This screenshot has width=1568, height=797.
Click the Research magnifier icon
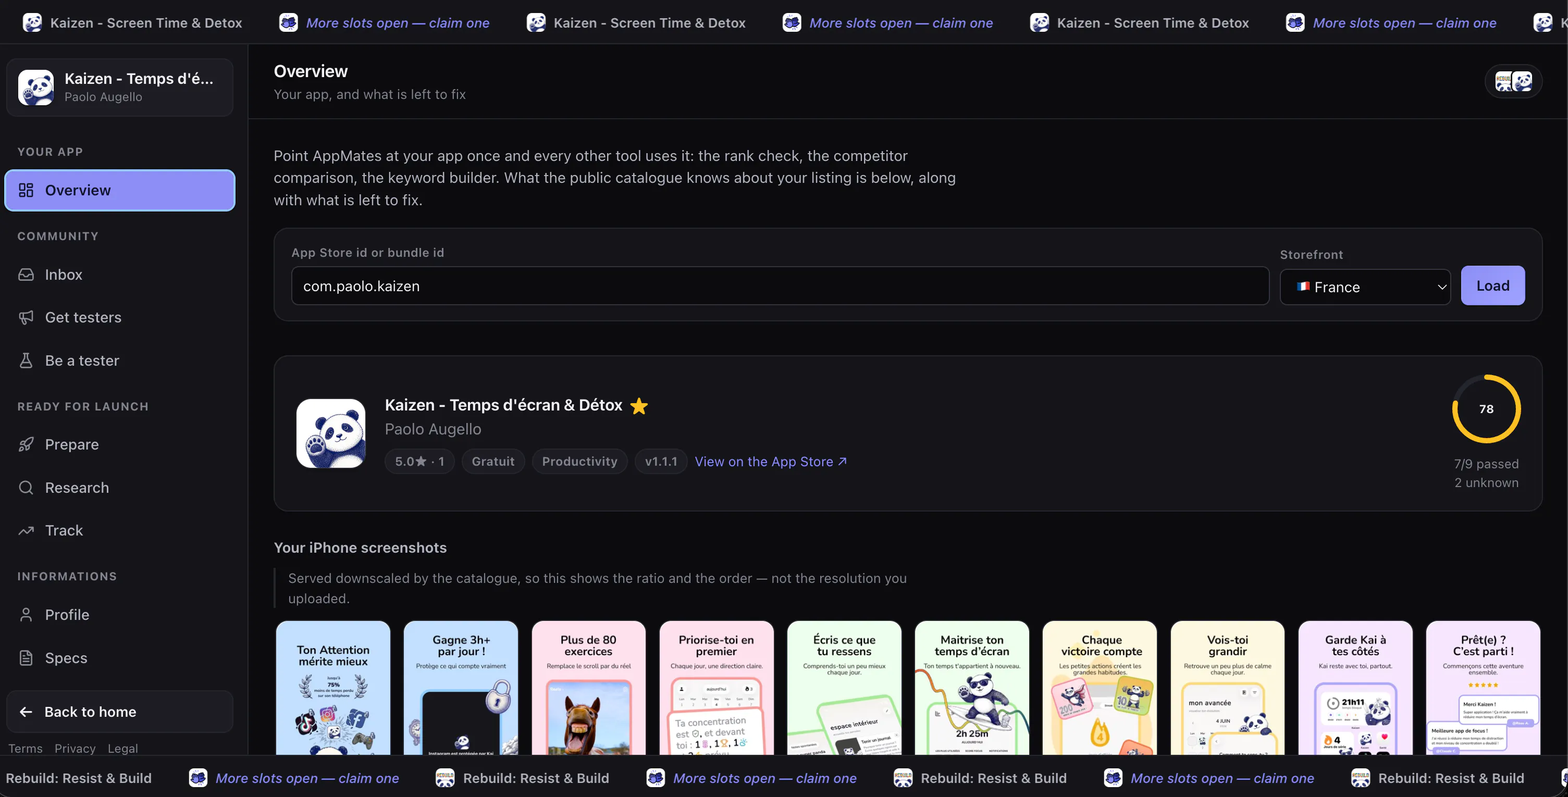tap(26, 488)
